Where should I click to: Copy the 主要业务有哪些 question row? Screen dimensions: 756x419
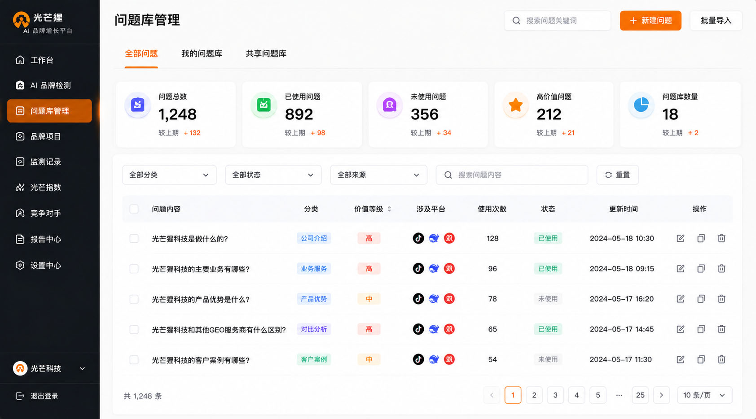pyautogui.click(x=701, y=268)
